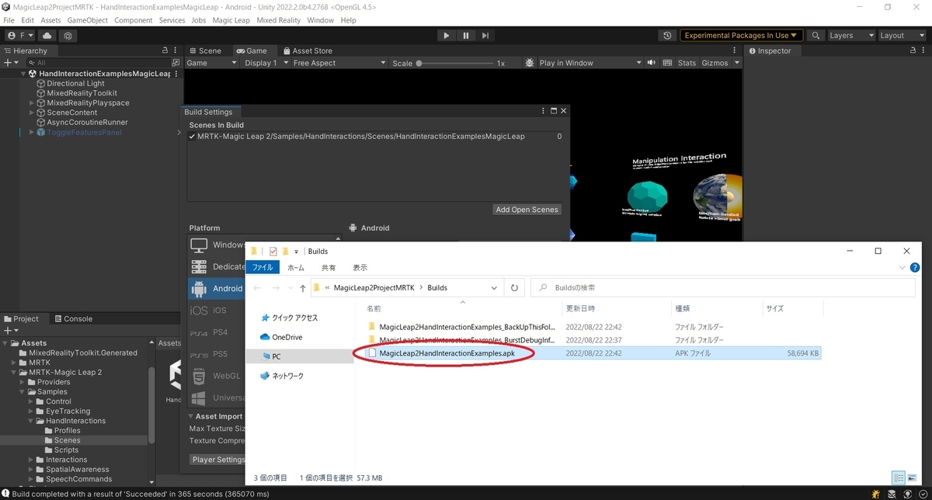Open the Window menu
This screenshot has height=500, width=932.
pyautogui.click(x=321, y=20)
